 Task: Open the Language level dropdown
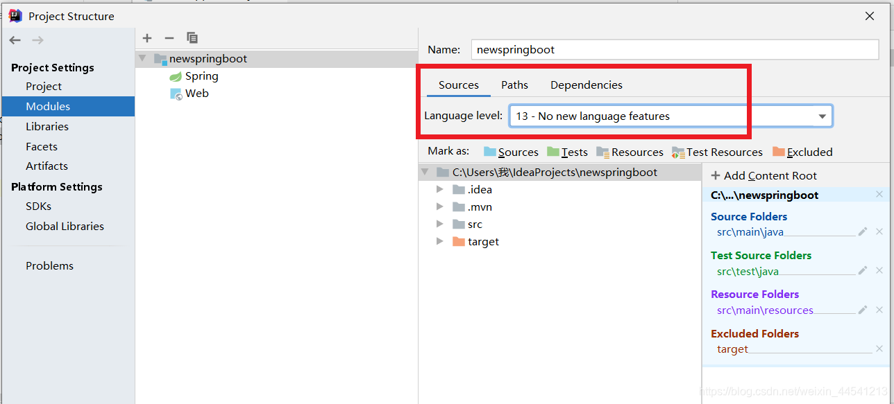pyautogui.click(x=823, y=116)
